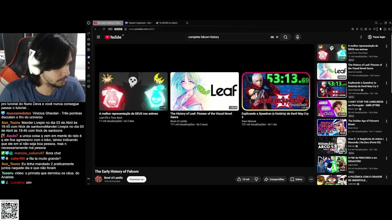
Task: Open the easy setup sliders icon
Action: pyautogui.click(x=389, y=29)
